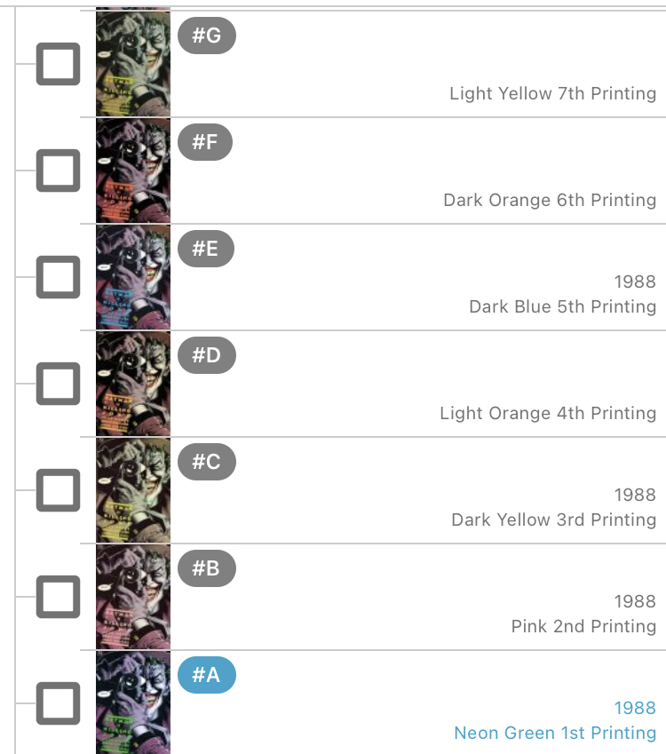Select the Light Orange 4th Printing checkbox
This screenshot has width=666, height=754.
pyautogui.click(x=59, y=384)
